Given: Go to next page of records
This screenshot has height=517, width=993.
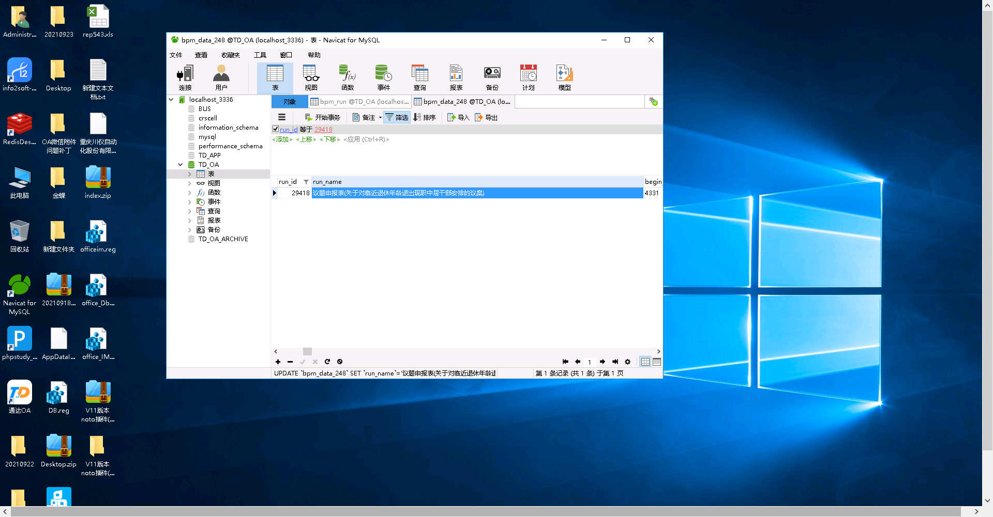Looking at the screenshot, I should click(x=603, y=362).
